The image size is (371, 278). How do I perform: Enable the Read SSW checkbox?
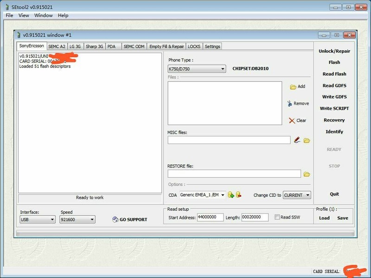(277, 217)
